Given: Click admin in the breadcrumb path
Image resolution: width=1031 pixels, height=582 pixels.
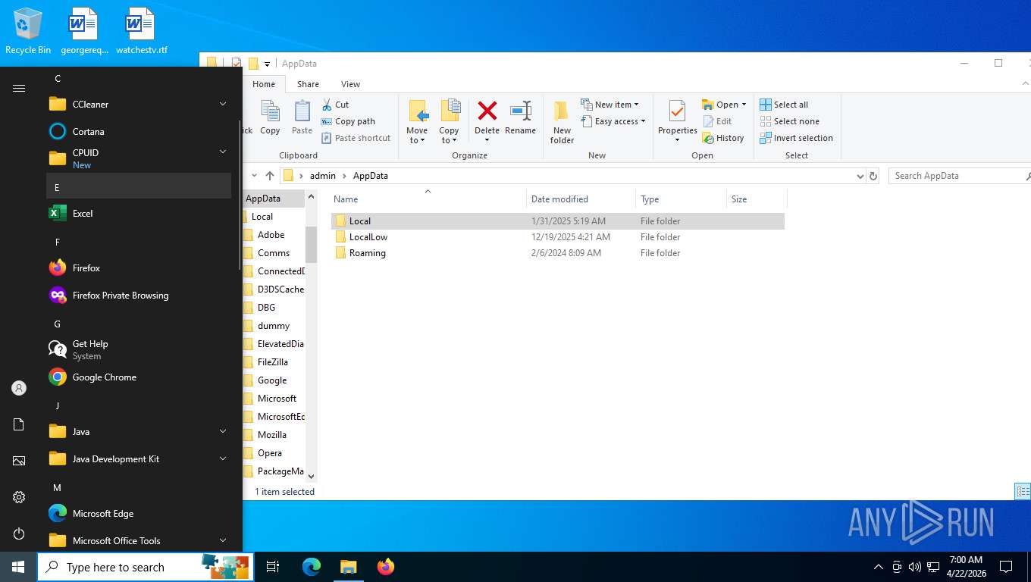Looking at the screenshot, I should [x=322, y=176].
